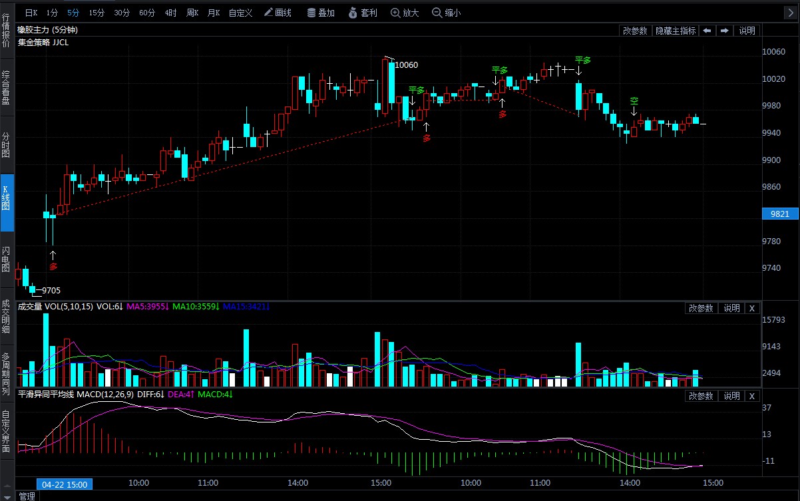Open the 行情报价 sidebar tab
The height and width of the screenshot is (501, 800).
point(7,29)
